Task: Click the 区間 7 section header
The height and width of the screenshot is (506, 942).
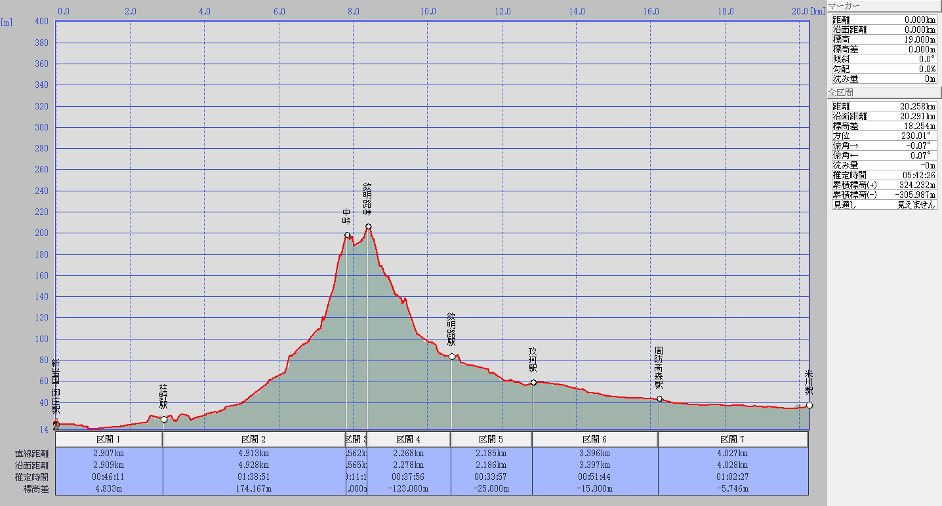Action: 733,439
